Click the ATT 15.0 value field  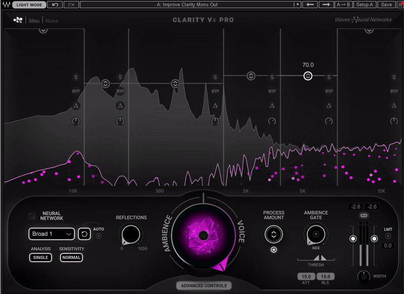pos(306,277)
